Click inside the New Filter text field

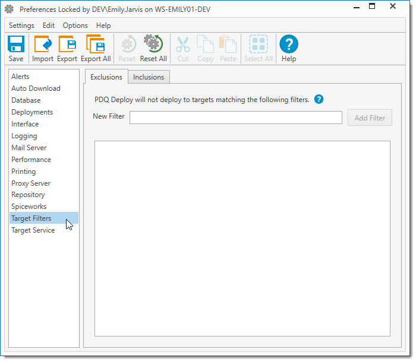click(x=235, y=118)
